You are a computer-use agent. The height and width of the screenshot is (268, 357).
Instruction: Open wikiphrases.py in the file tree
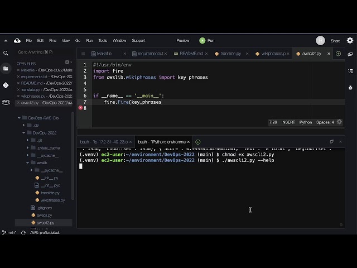[x=52, y=200]
